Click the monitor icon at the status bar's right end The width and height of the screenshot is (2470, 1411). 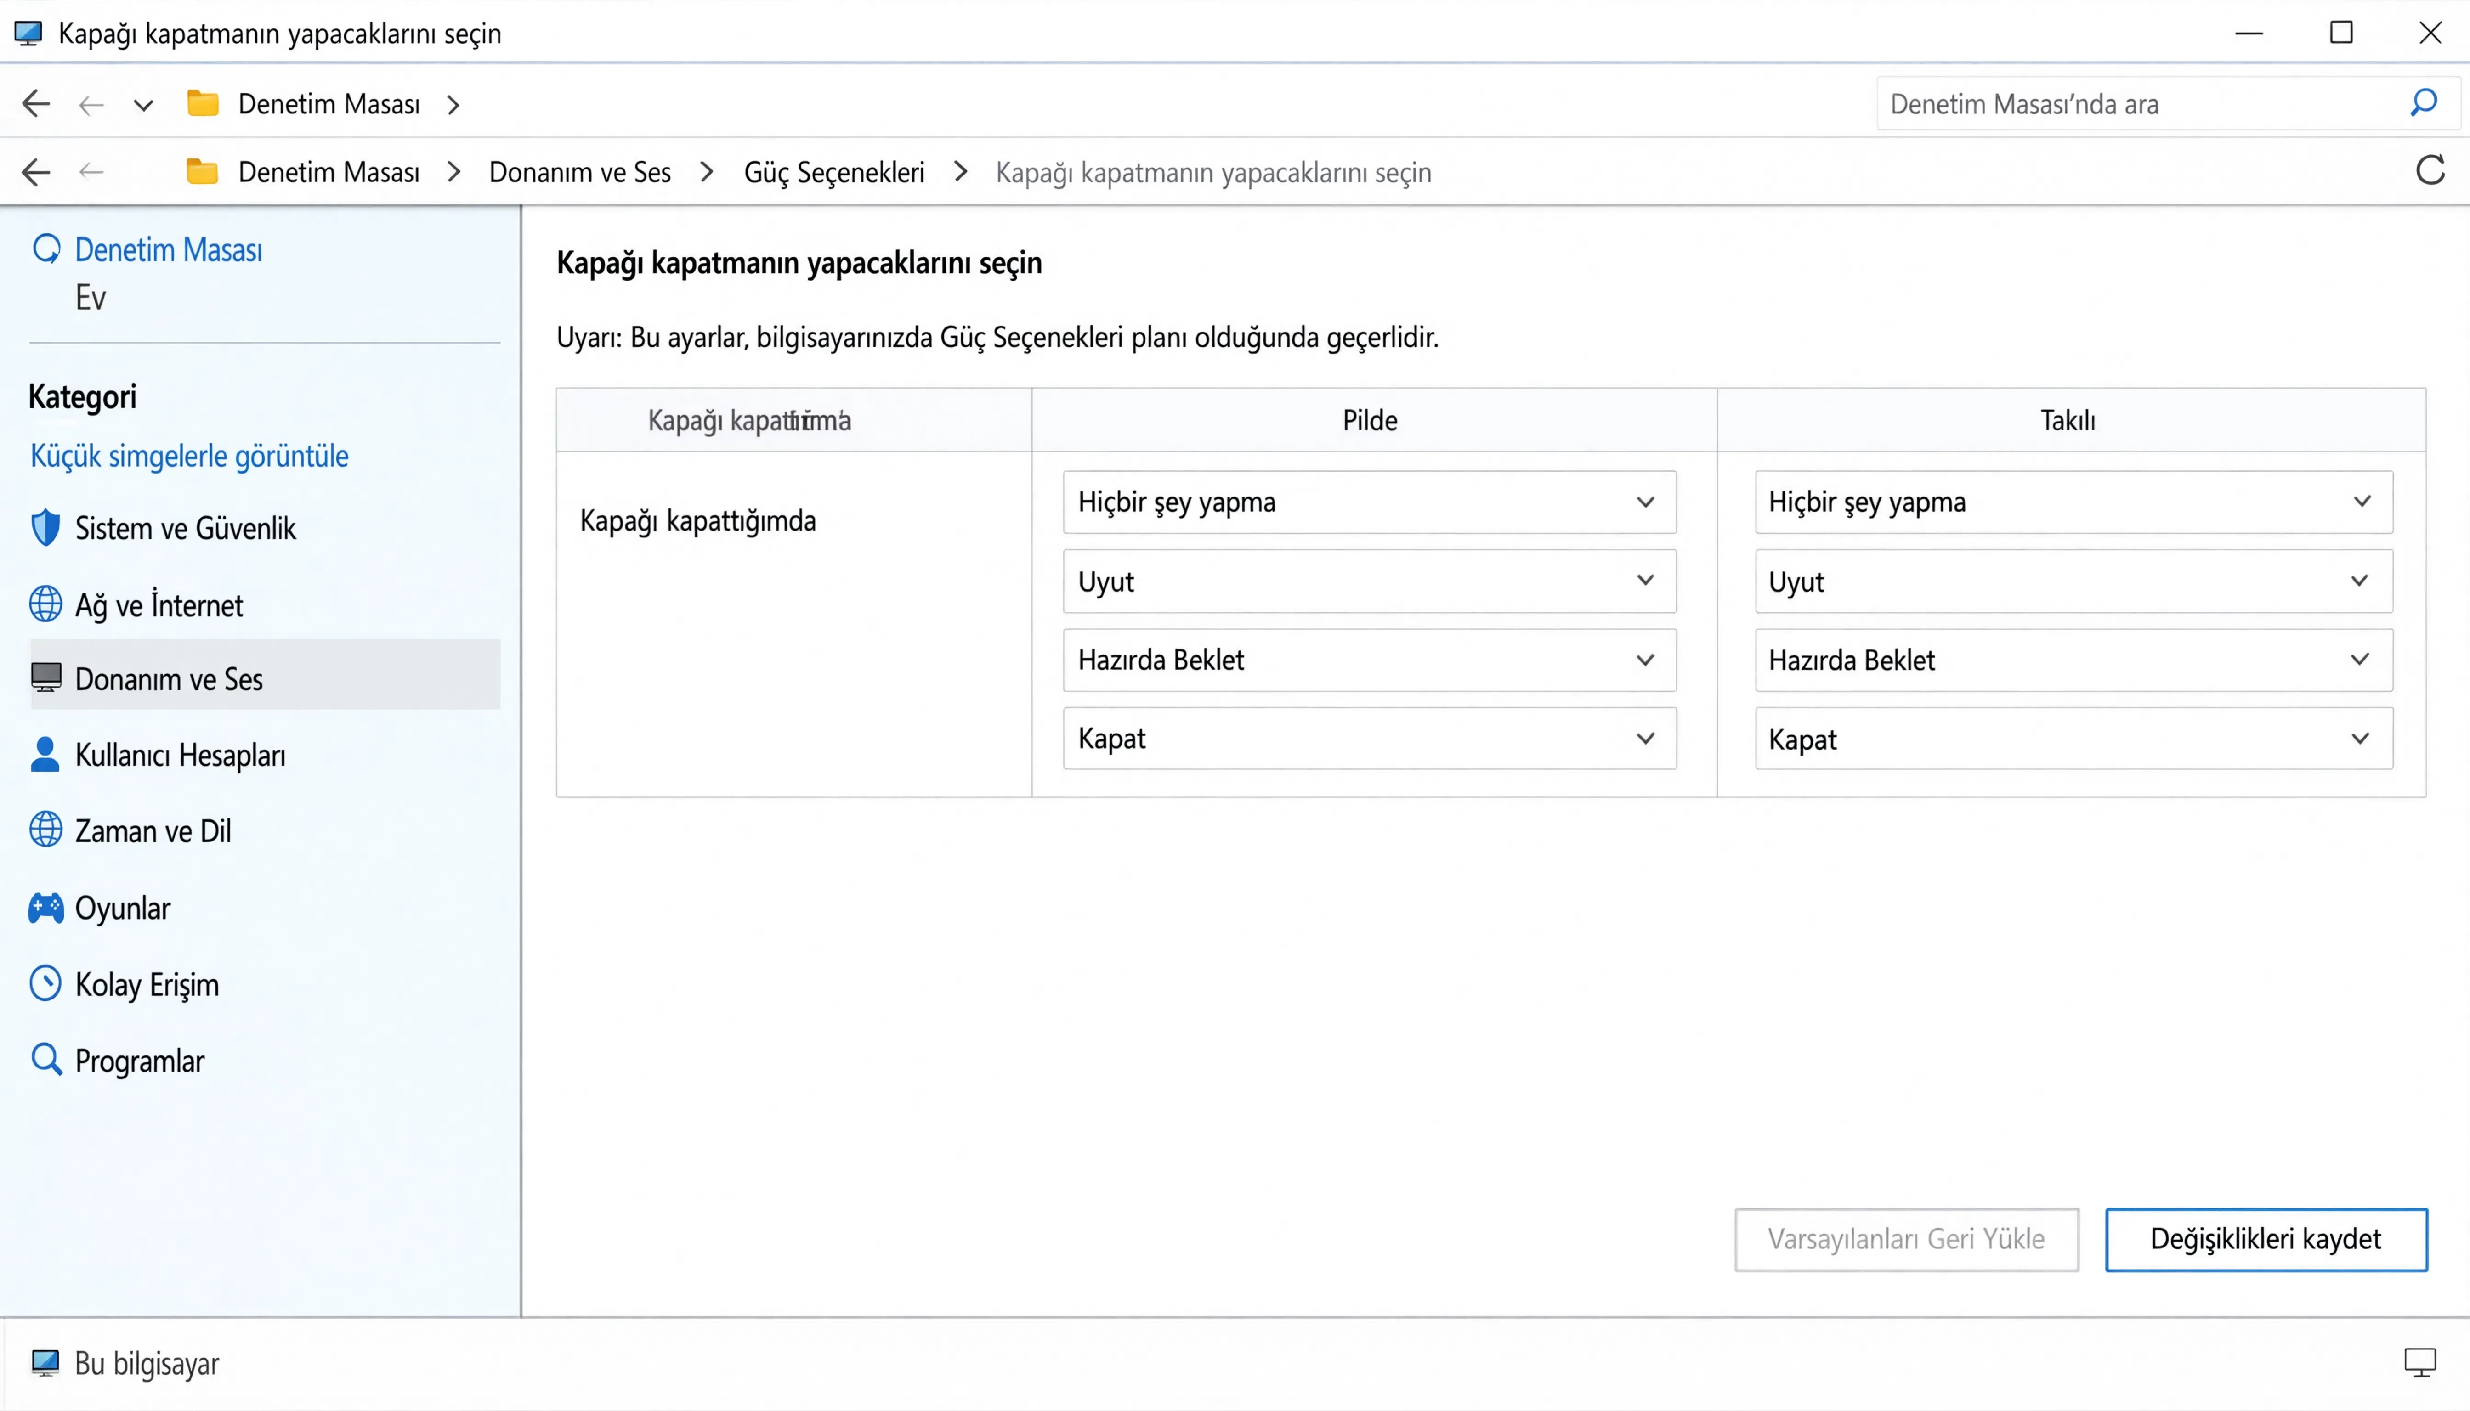(2419, 1363)
